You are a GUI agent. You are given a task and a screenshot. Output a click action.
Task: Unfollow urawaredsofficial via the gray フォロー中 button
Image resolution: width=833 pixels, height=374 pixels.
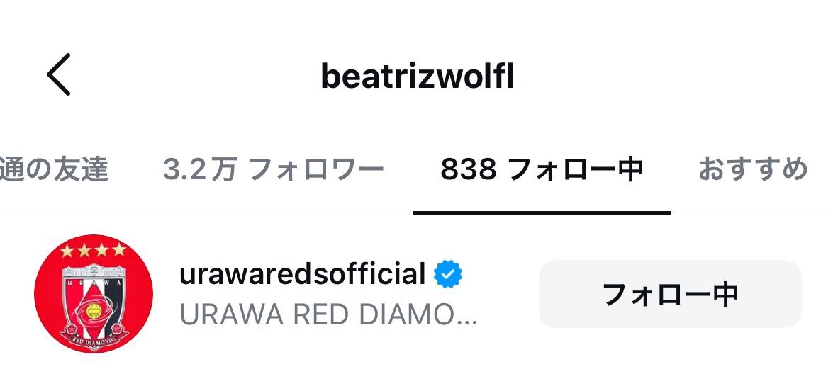click(670, 293)
